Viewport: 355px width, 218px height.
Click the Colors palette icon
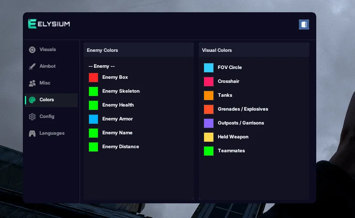pos(32,100)
